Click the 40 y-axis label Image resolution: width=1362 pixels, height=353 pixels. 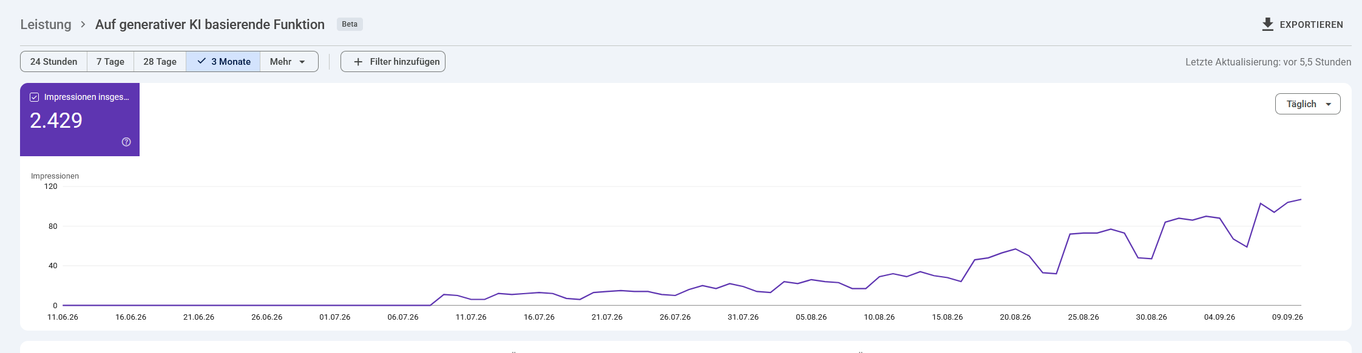(x=53, y=266)
